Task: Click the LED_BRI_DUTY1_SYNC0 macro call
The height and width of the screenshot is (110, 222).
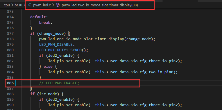Action: point(61,50)
